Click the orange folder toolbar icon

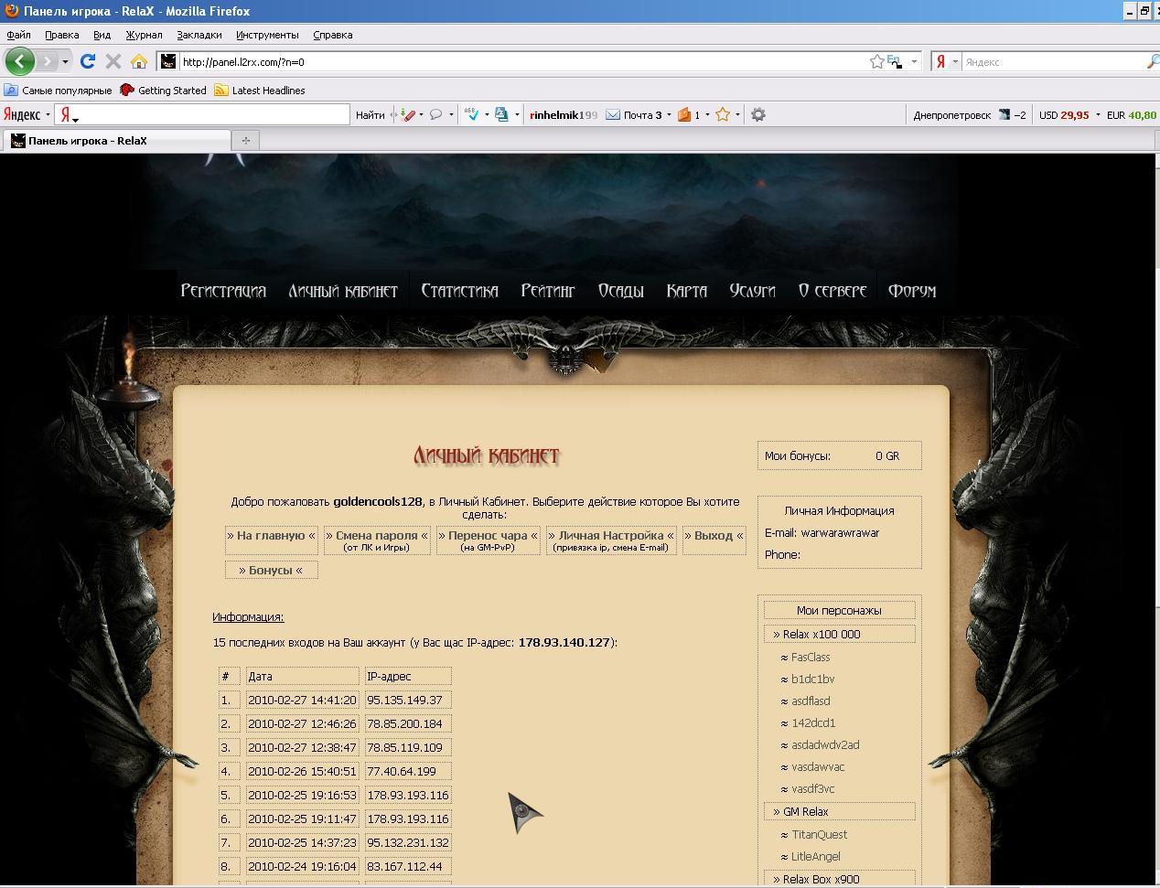point(683,114)
